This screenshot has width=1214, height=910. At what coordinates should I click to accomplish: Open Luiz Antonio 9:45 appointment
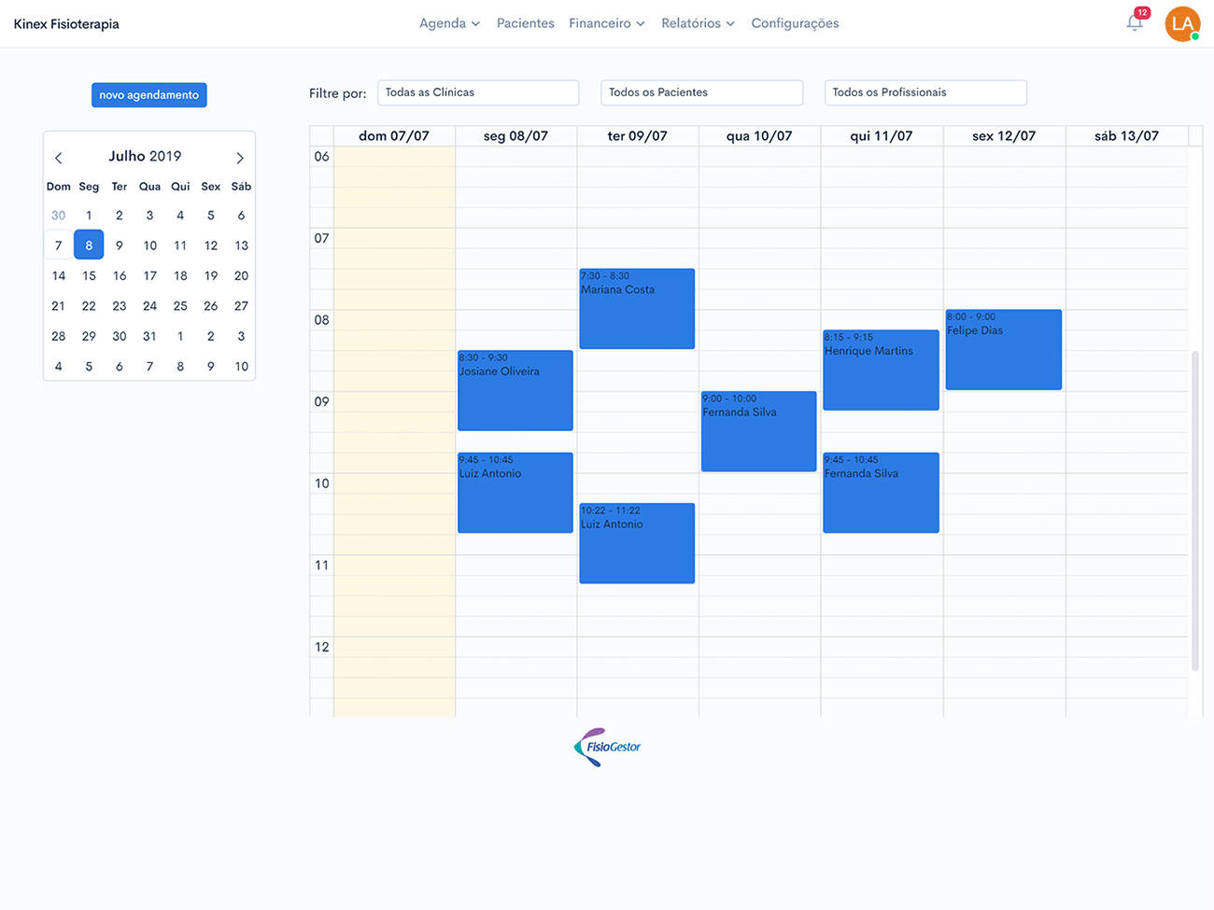tap(515, 493)
